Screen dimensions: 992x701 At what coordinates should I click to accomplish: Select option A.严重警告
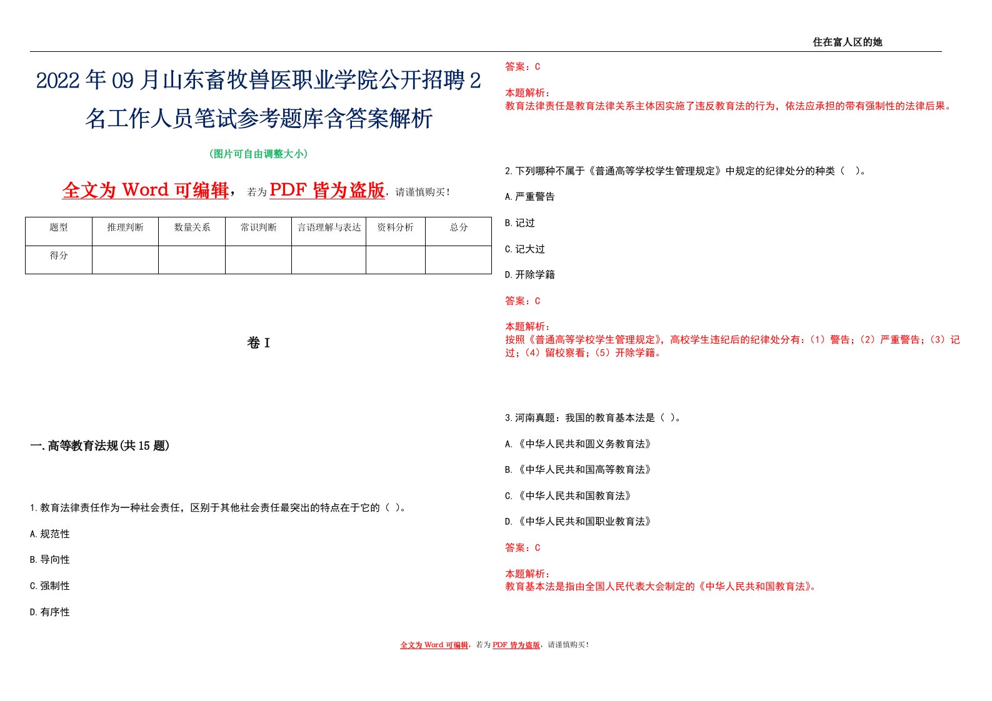pos(530,197)
